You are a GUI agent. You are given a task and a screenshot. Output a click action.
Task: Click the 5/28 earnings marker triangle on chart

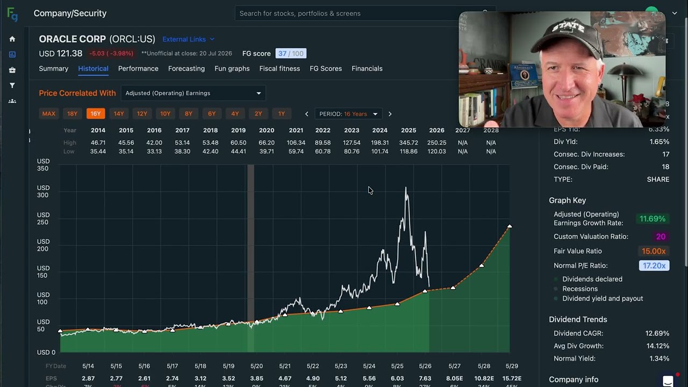(482, 266)
